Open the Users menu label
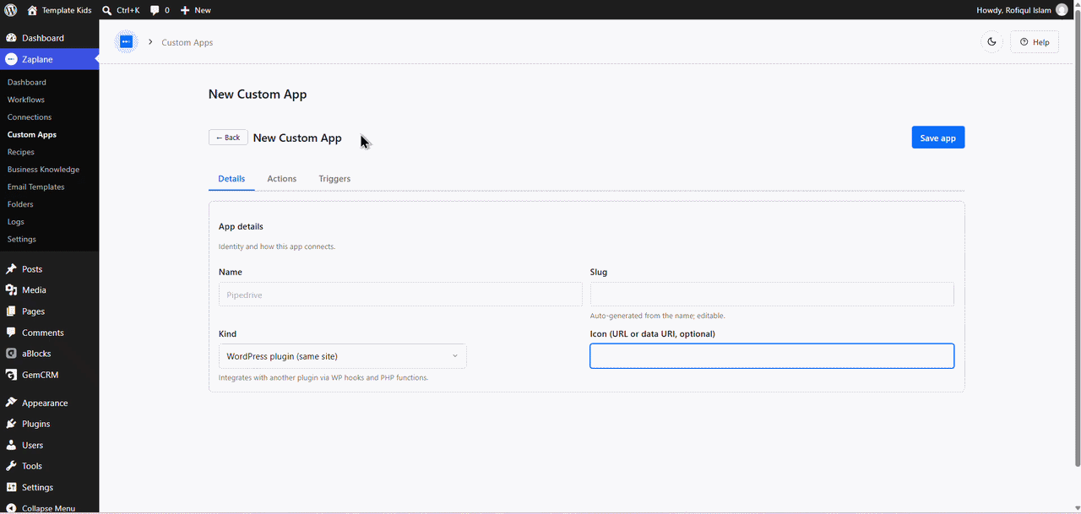This screenshot has height=514, width=1081. (x=32, y=445)
